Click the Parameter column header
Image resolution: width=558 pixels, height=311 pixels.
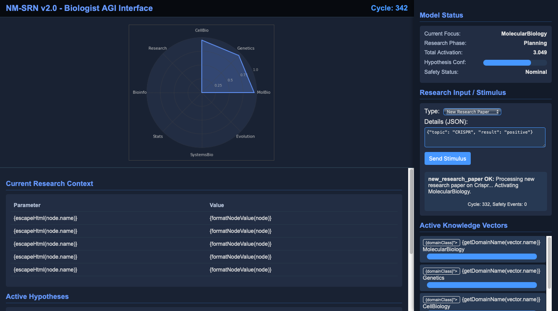coord(27,205)
